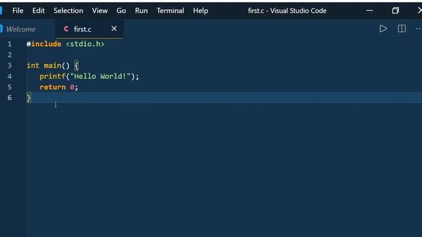Restore down the Visual Studio Code window
Image resolution: width=422 pixels, height=237 pixels.
396,11
